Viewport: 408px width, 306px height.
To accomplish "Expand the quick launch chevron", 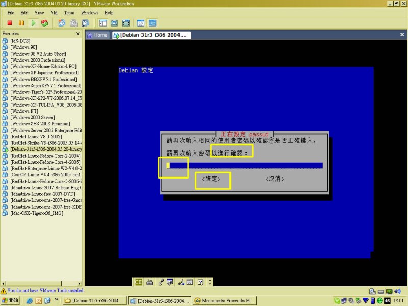I will 56,300.
